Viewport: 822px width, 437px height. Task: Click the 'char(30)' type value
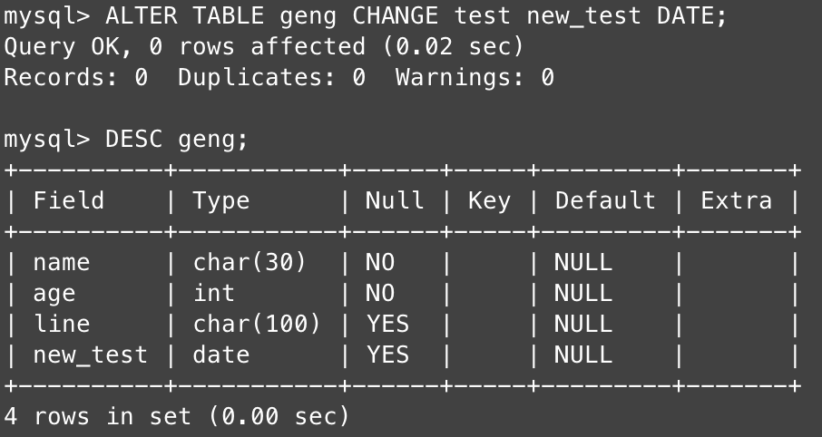(x=249, y=263)
